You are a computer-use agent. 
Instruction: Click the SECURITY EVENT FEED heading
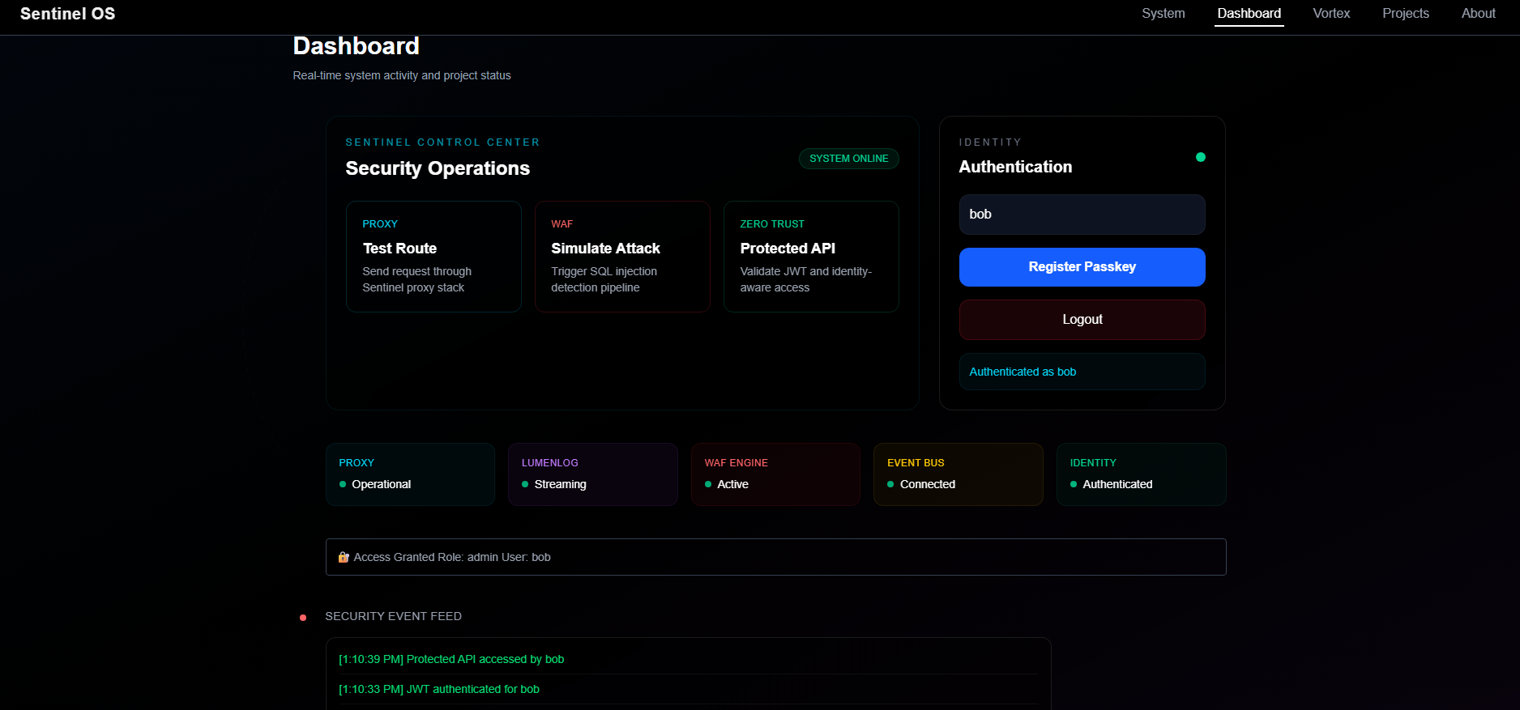393,616
